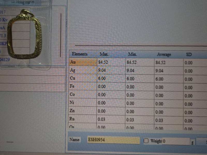Sort by the Elements column header
The width and height of the screenshot is (207, 155).
coord(80,54)
